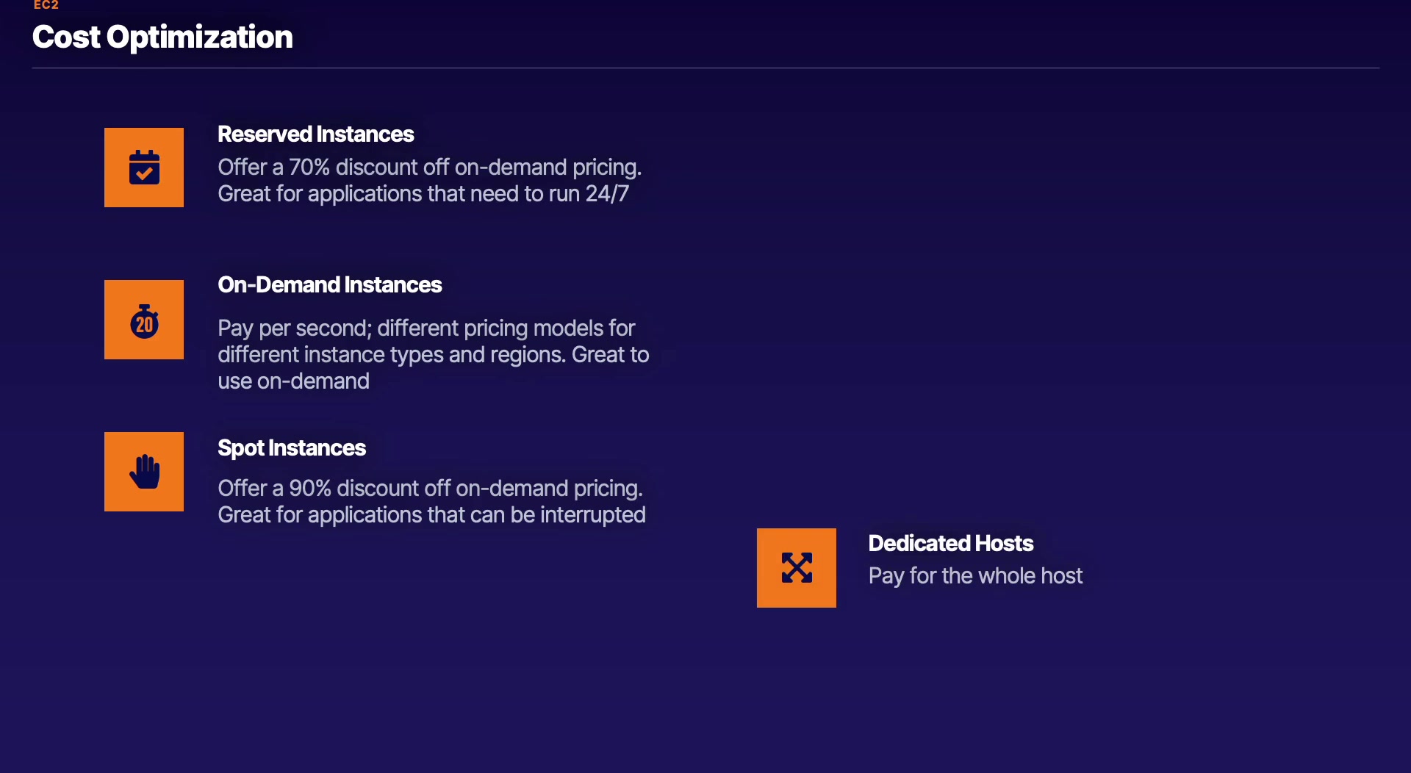Click the "Offer a 70% discount" line
The width and height of the screenshot is (1411, 773).
click(x=429, y=168)
